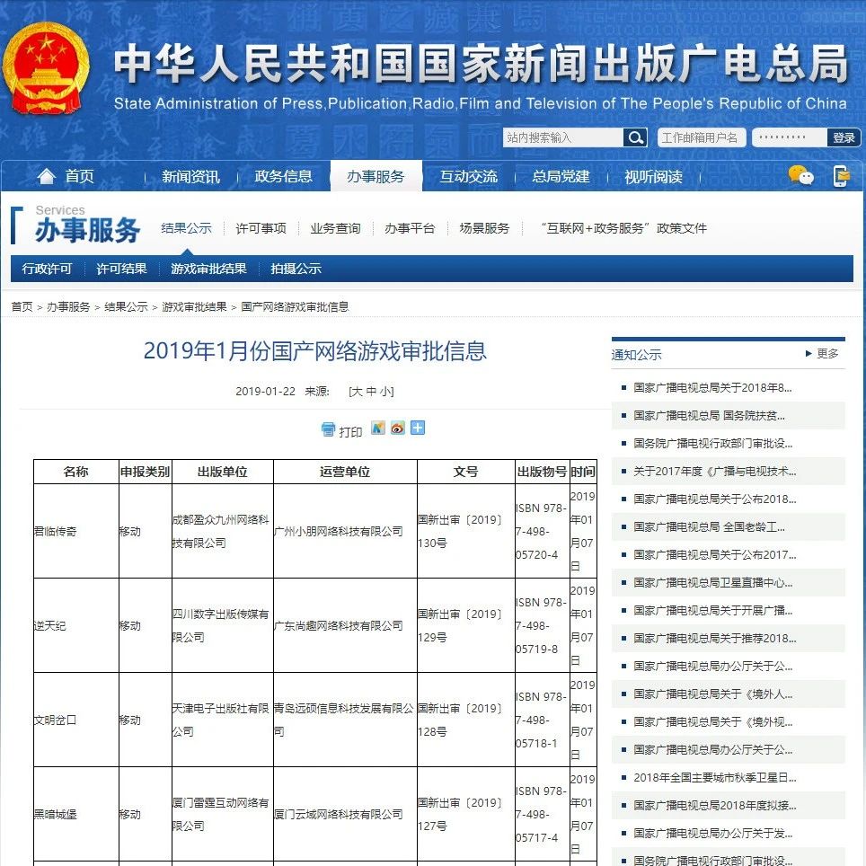Open notice 国家广播电视总局关于《境外视...
Screen dimensions: 866x866
713,722
